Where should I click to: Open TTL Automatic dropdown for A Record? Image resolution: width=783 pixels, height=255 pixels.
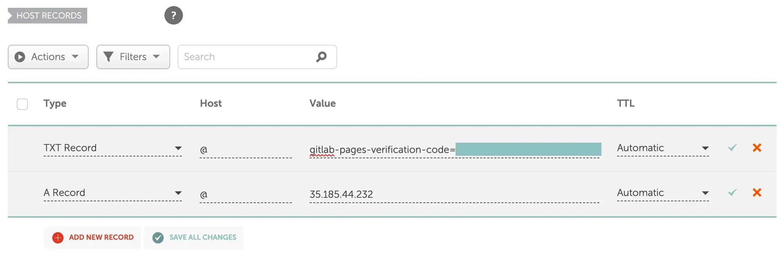663,193
